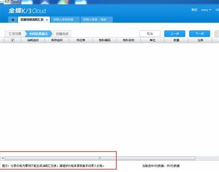
Task: Click the 物料编码 column header
Action: click(104, 40)
